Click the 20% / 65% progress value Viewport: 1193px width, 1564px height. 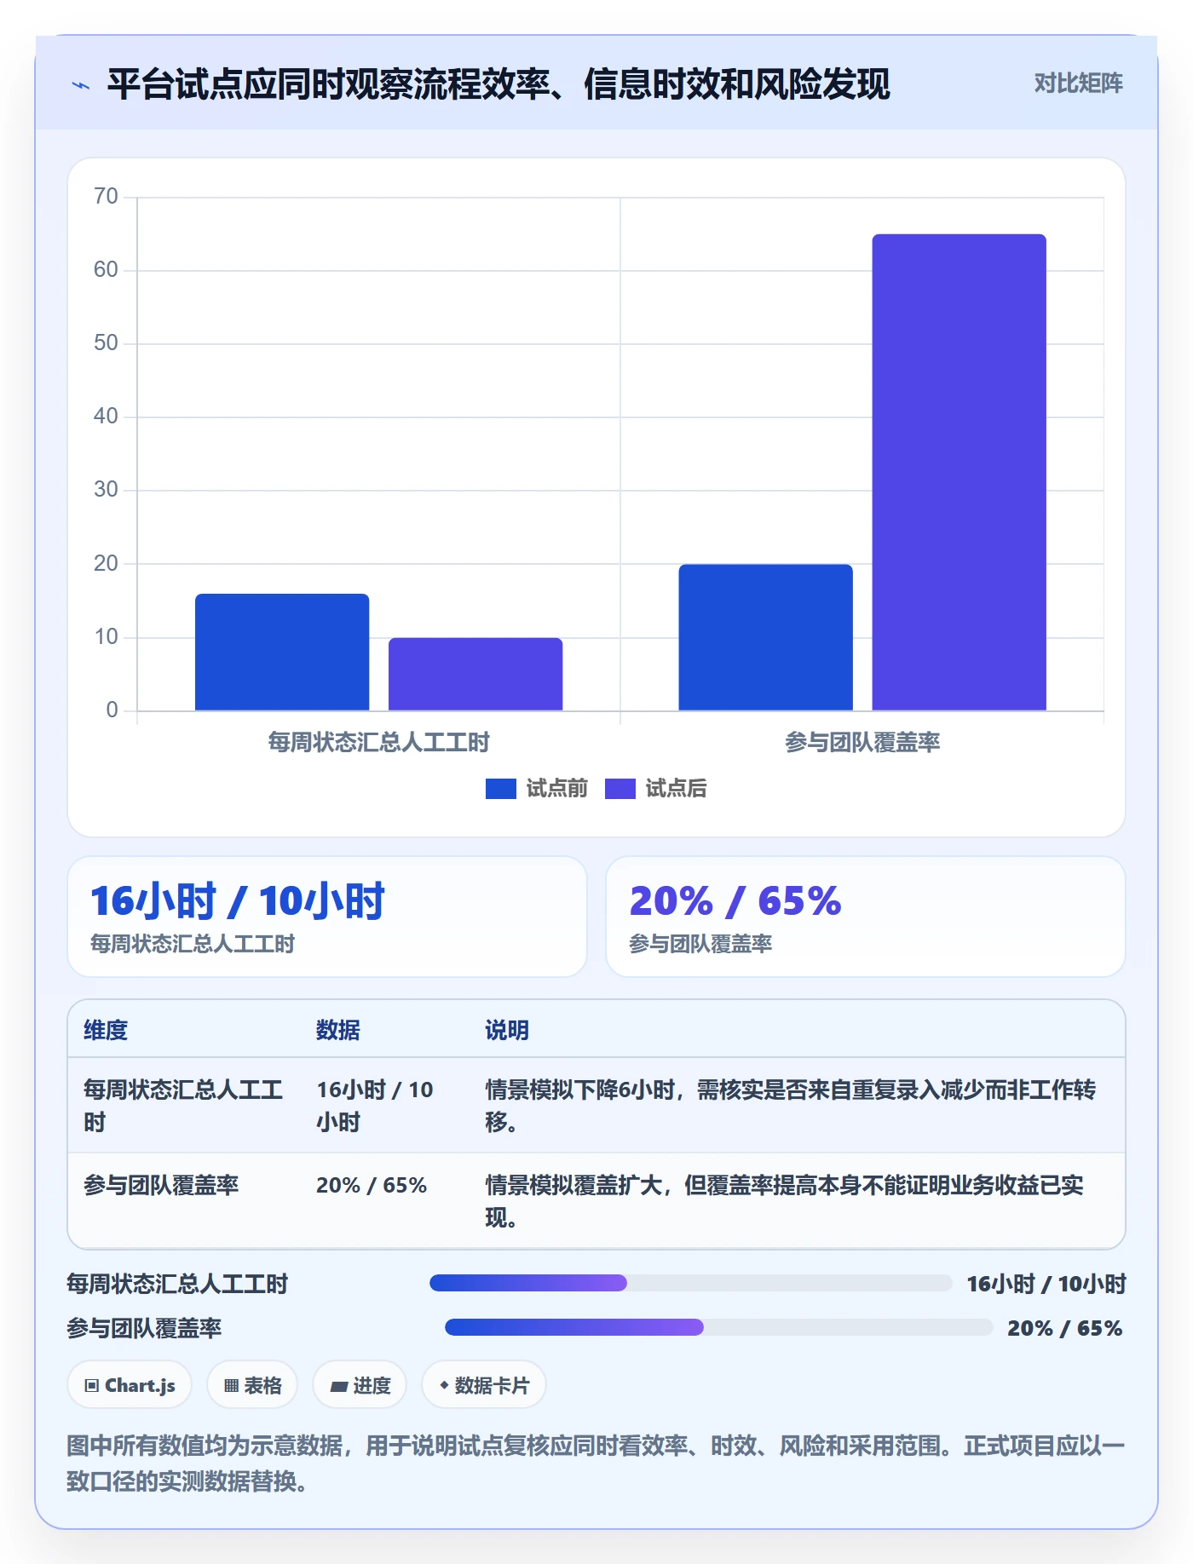coord(1065,1328)
